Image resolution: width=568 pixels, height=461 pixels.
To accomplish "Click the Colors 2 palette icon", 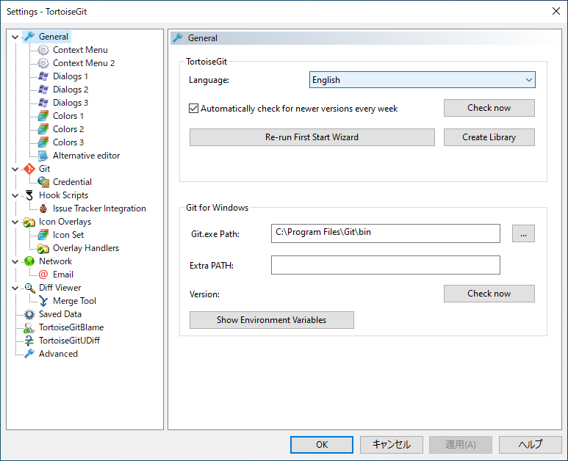I will (x=43, y=129).
